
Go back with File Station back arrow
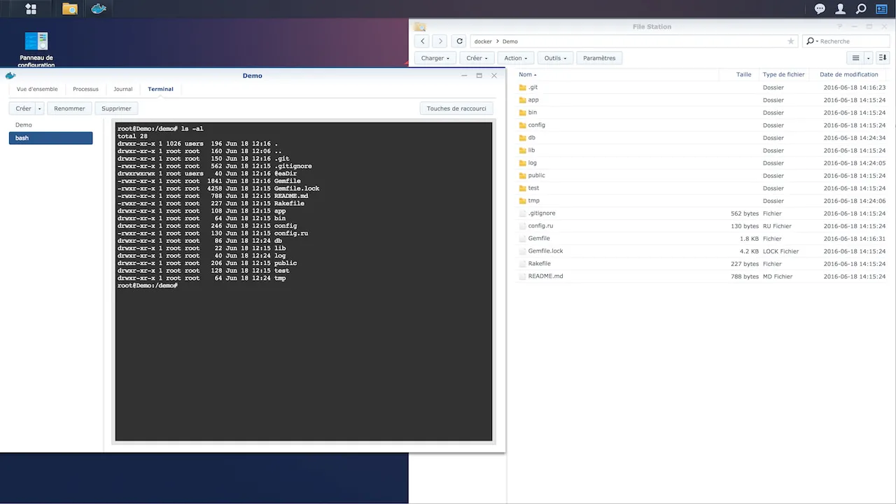pyautogui.click(x=423, y=41)
